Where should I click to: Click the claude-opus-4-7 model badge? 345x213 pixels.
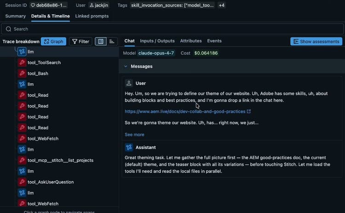(x=156, y=53)
